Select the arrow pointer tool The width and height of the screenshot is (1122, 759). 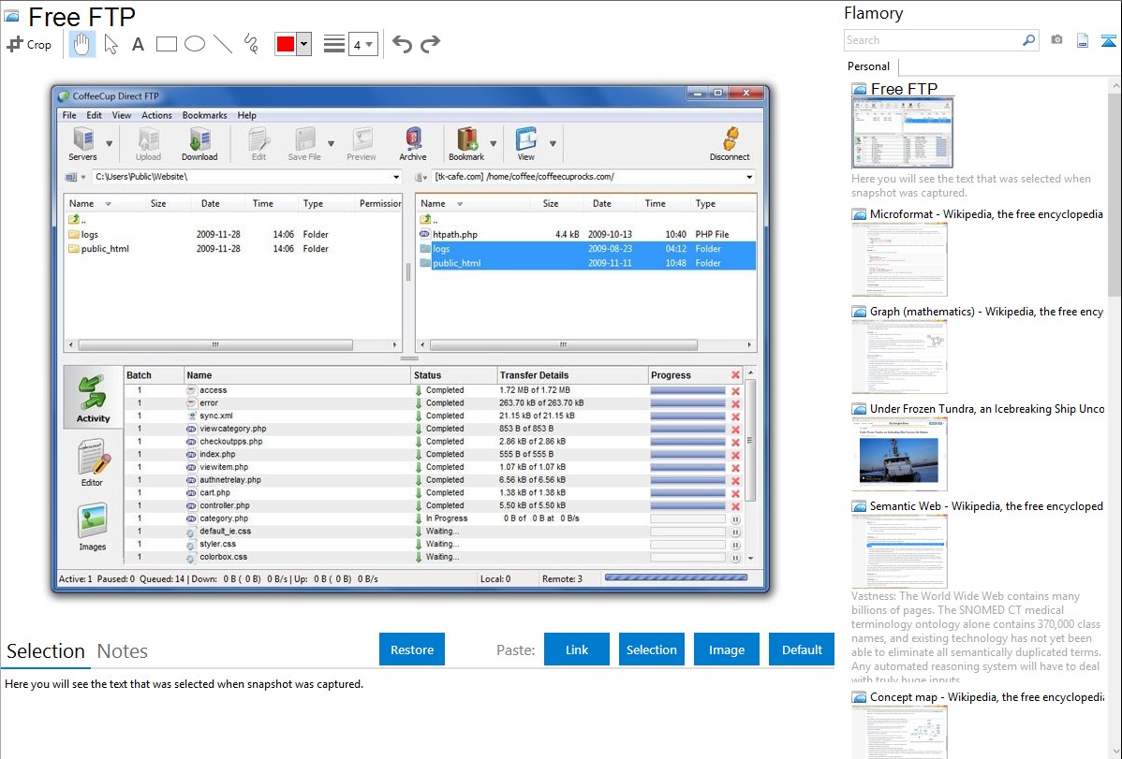click(x=111, y=44)
